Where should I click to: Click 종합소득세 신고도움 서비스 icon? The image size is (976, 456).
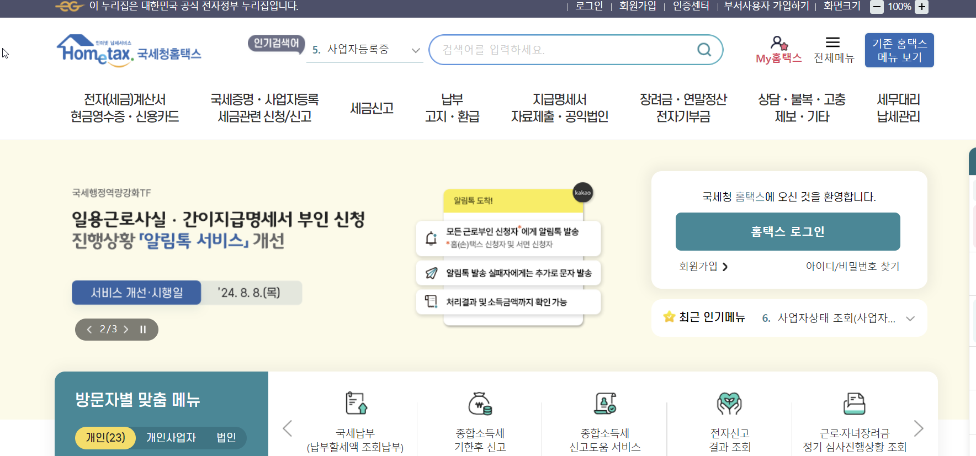(x=605, y=404)
